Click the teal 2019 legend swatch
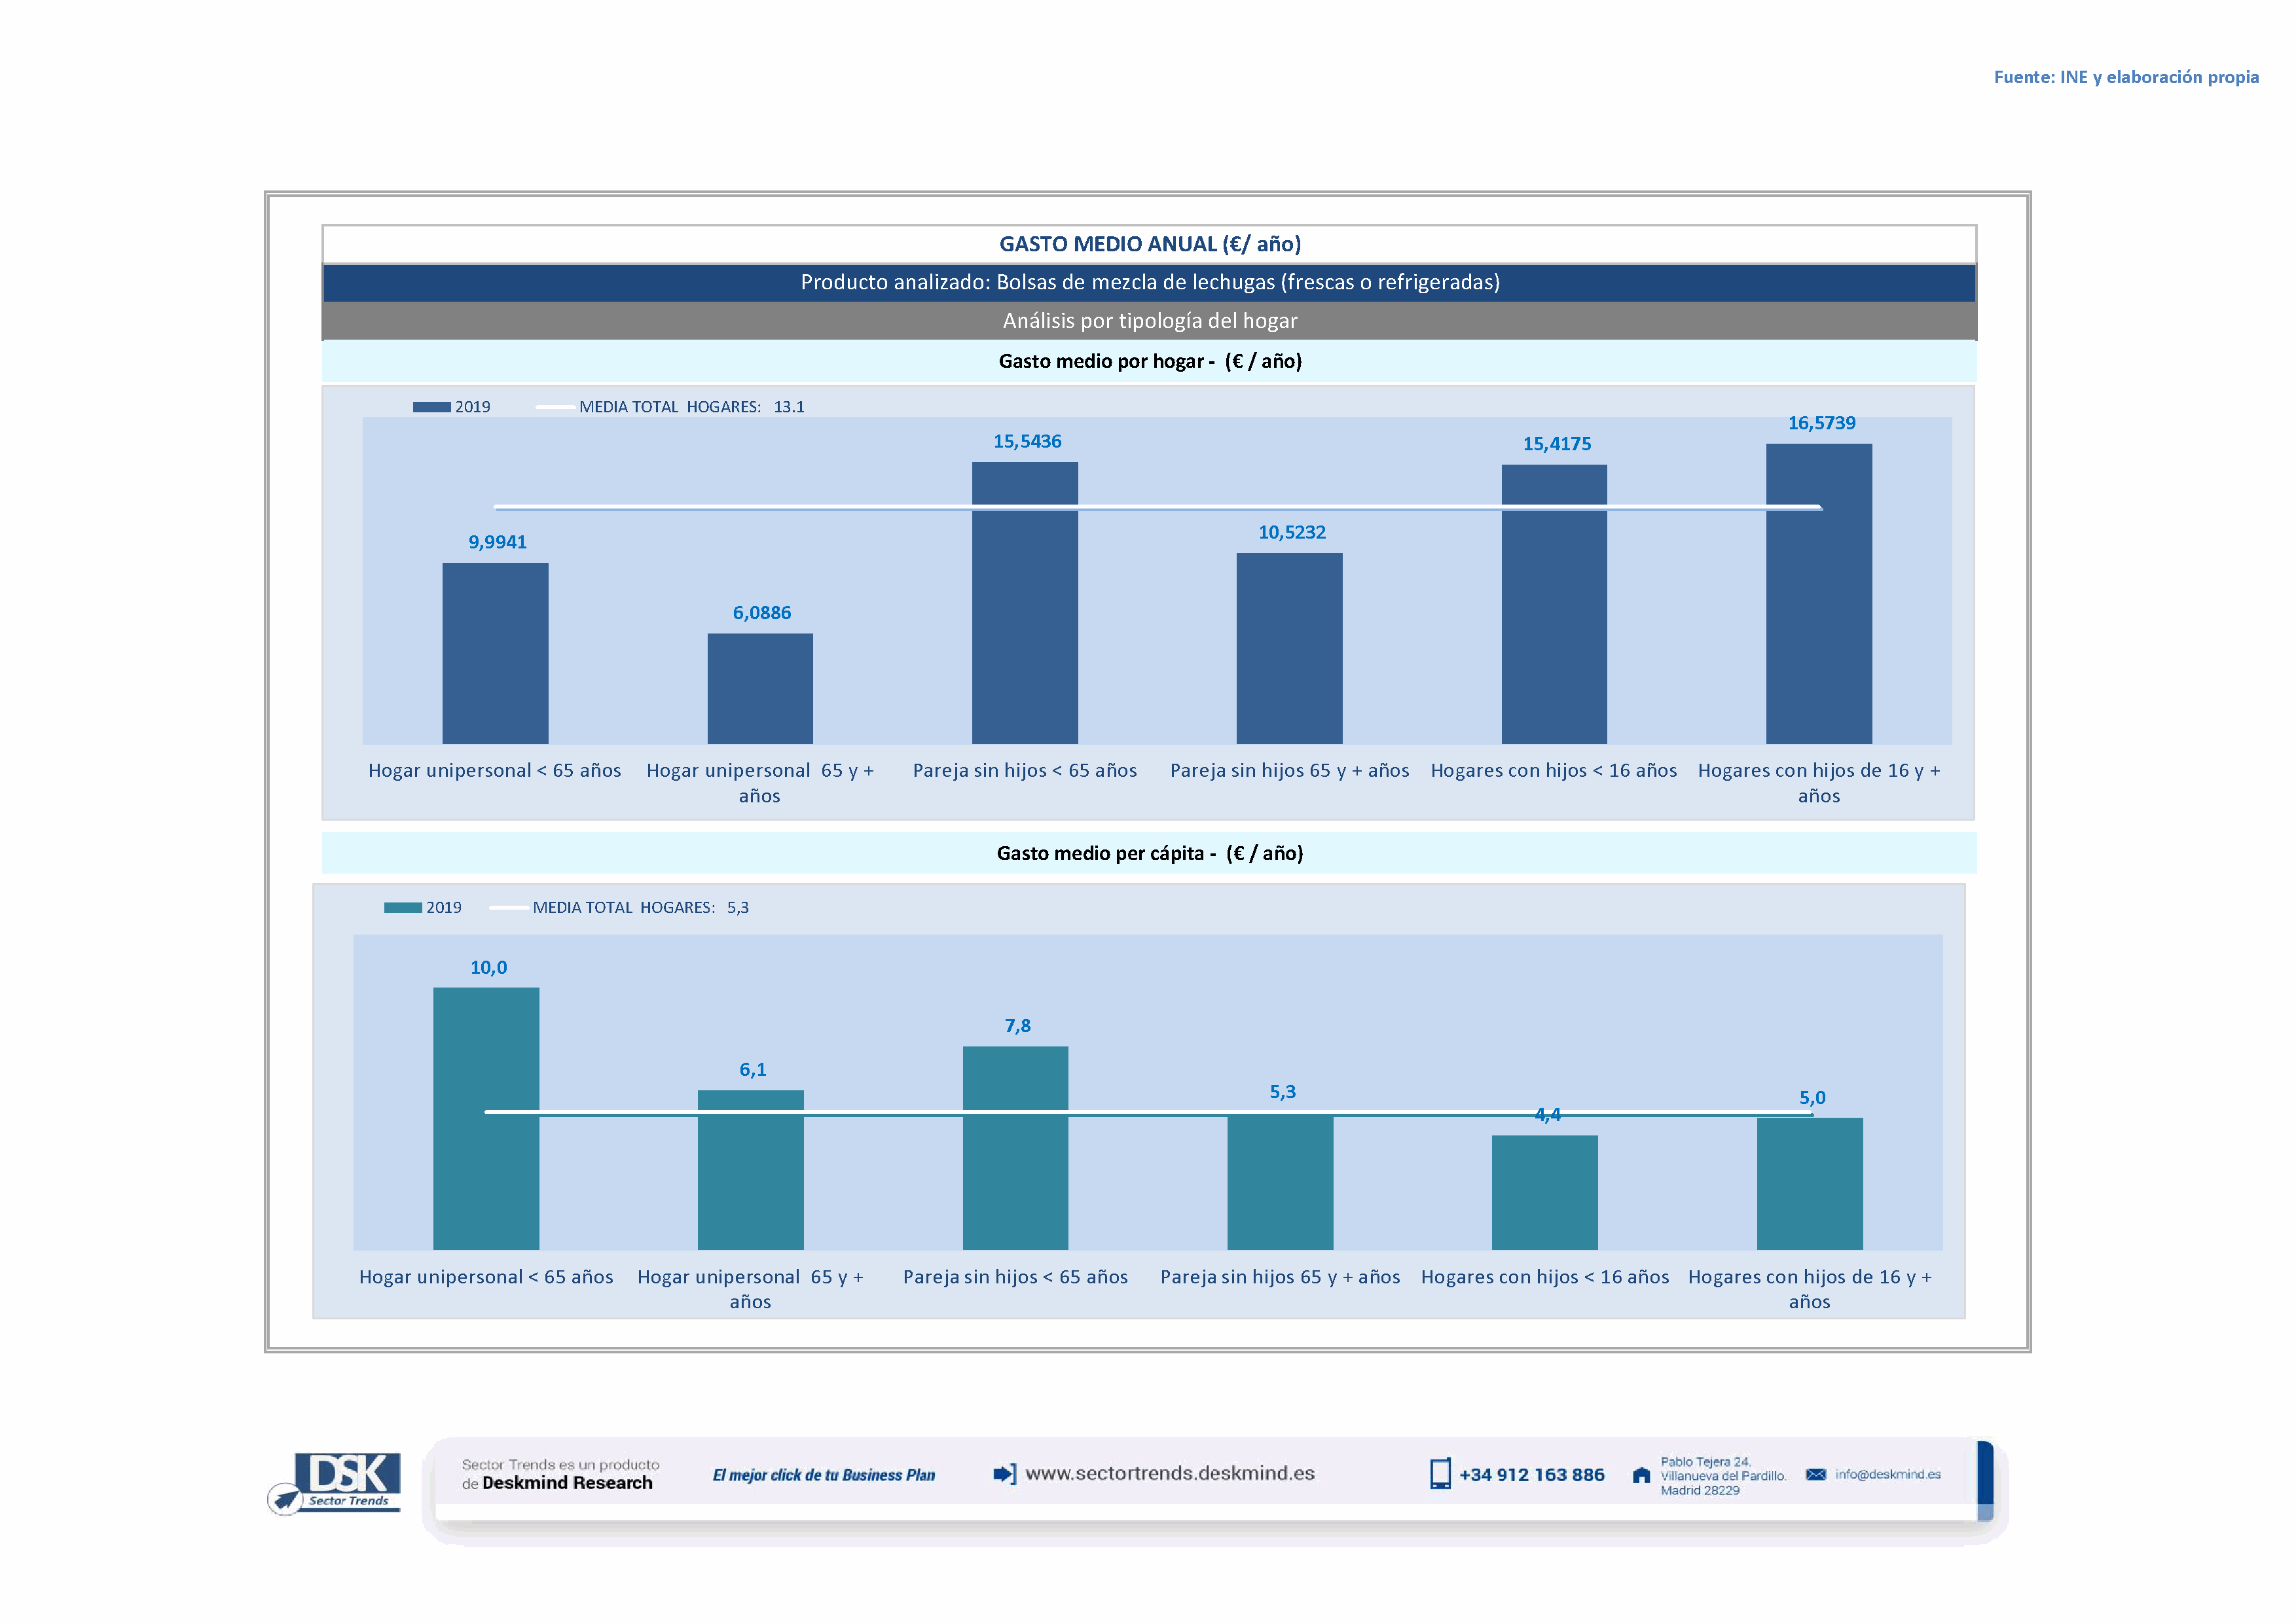2296x1623 pixels. coord(403,908)
